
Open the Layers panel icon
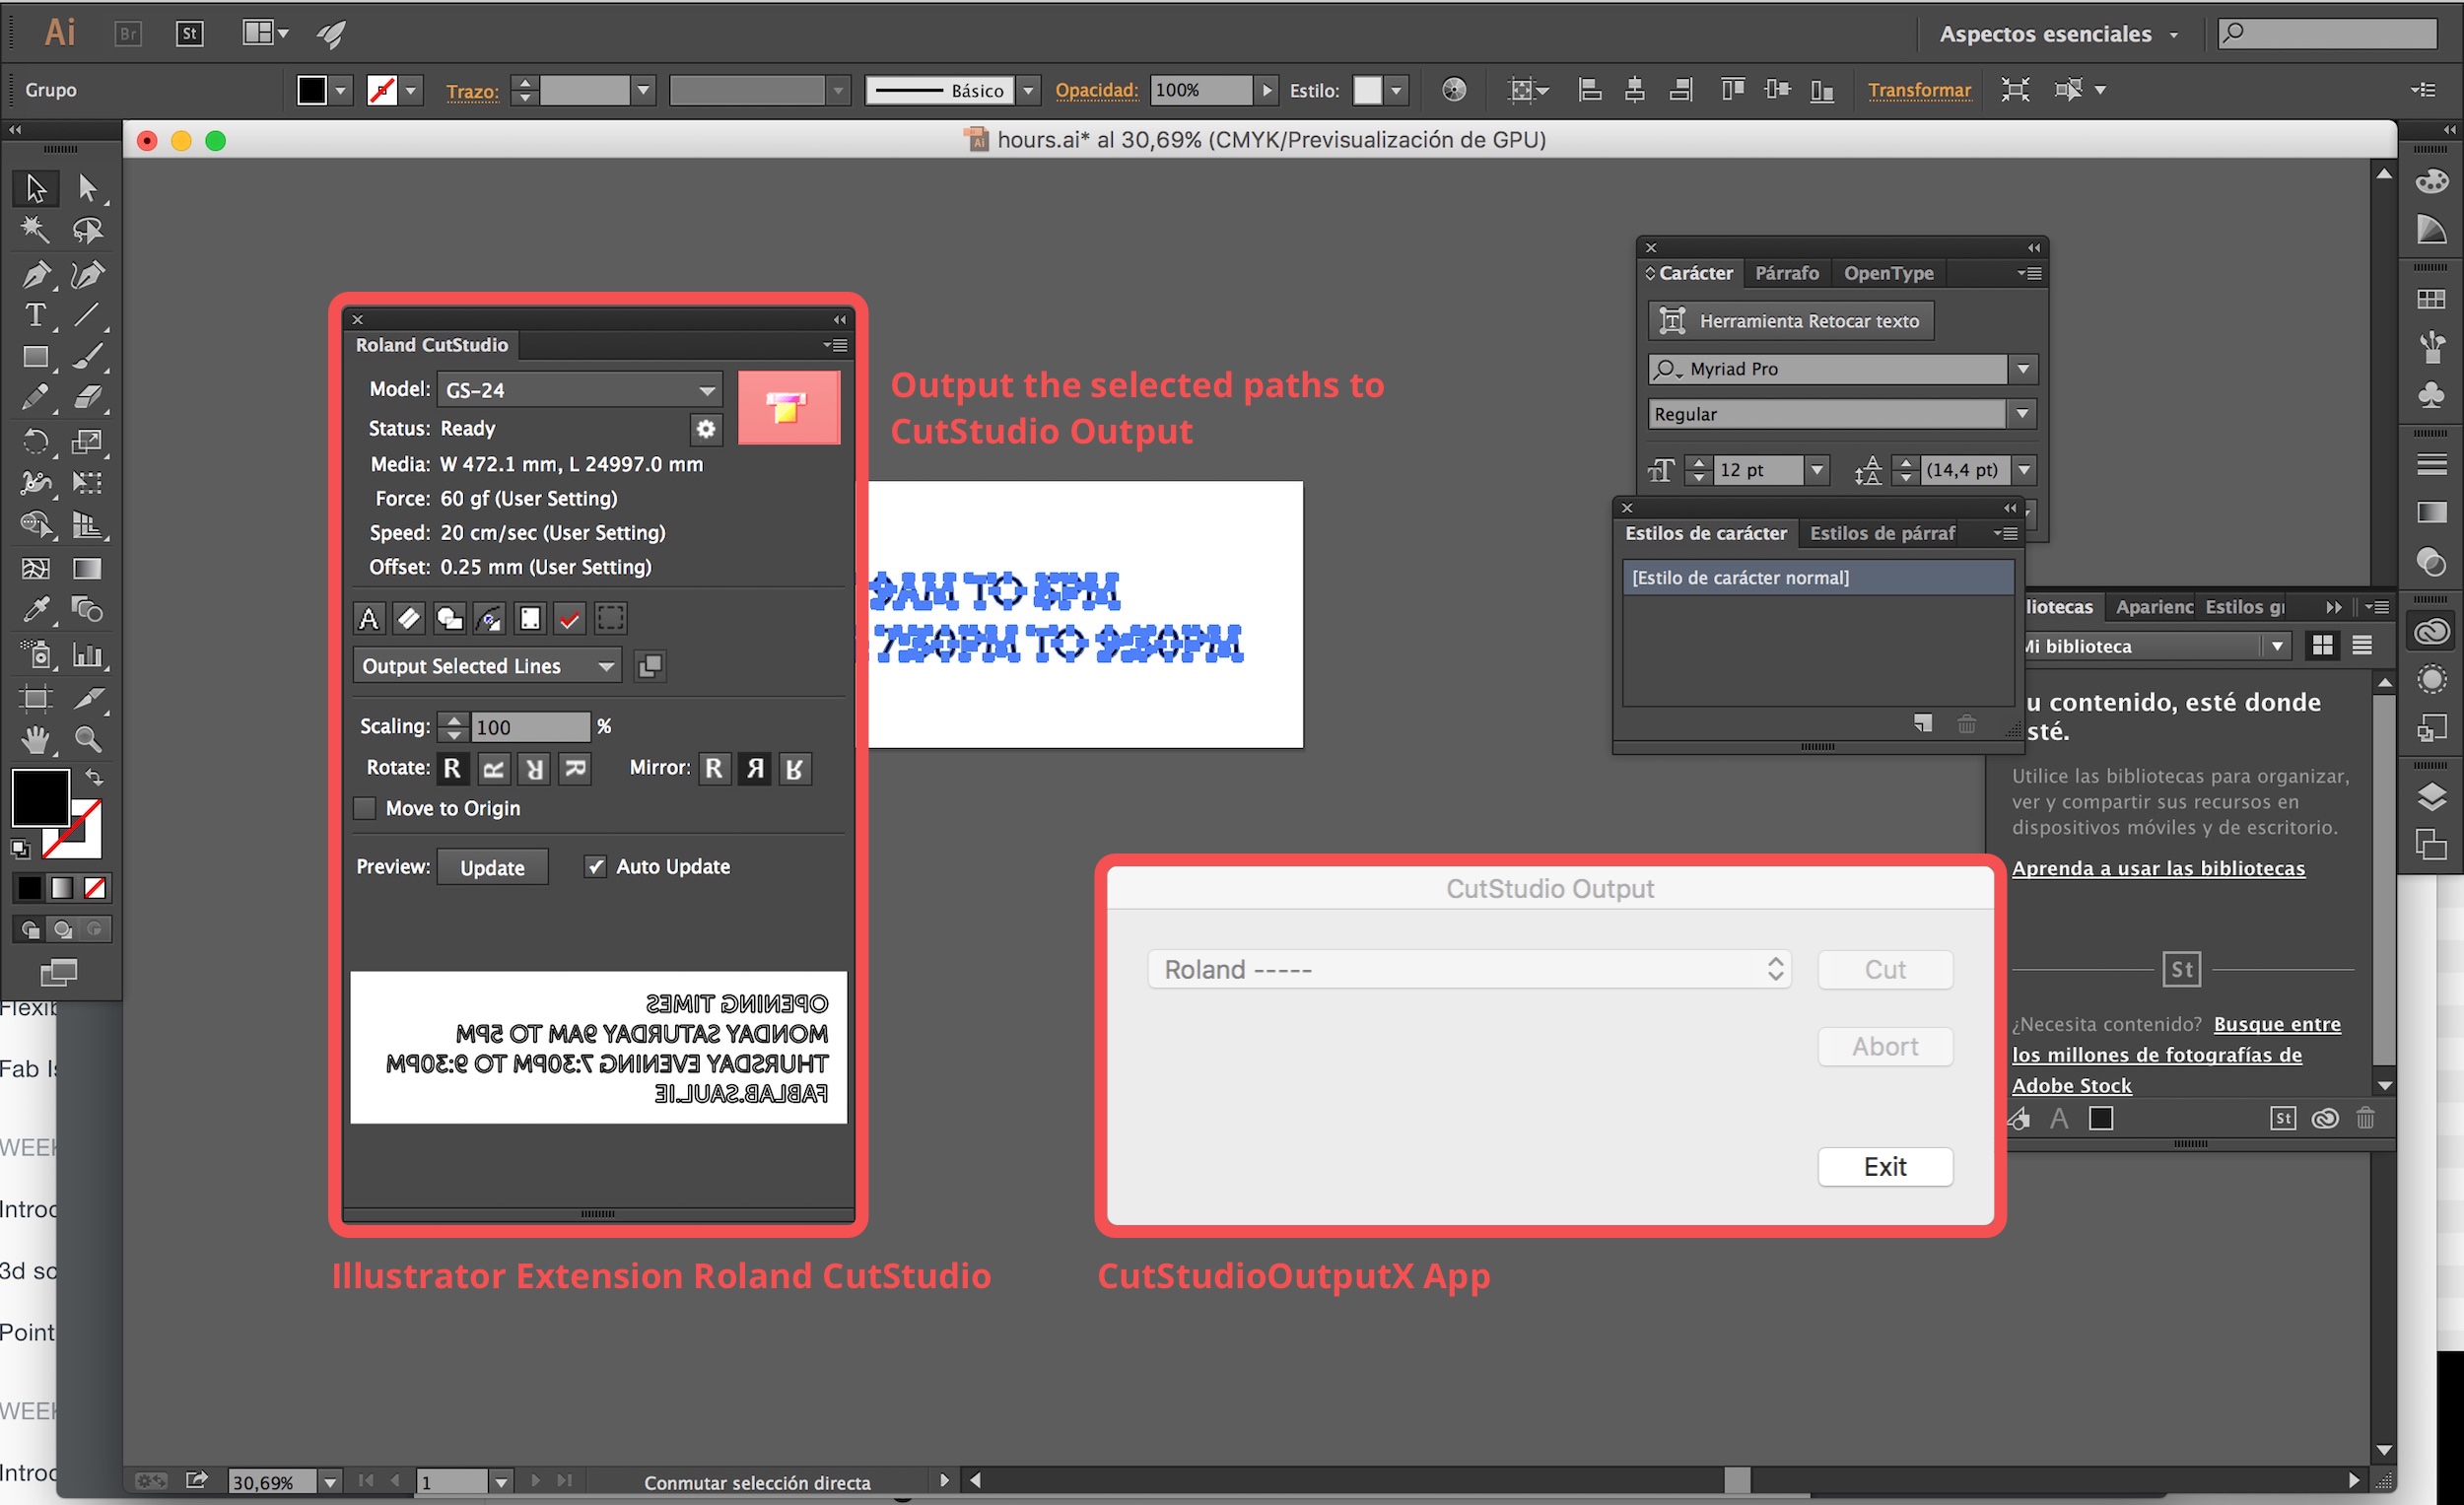(x=2431, y=797)
